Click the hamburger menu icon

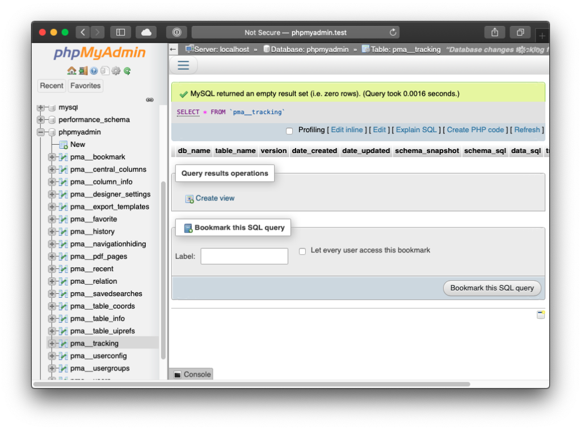click(183, 65)
